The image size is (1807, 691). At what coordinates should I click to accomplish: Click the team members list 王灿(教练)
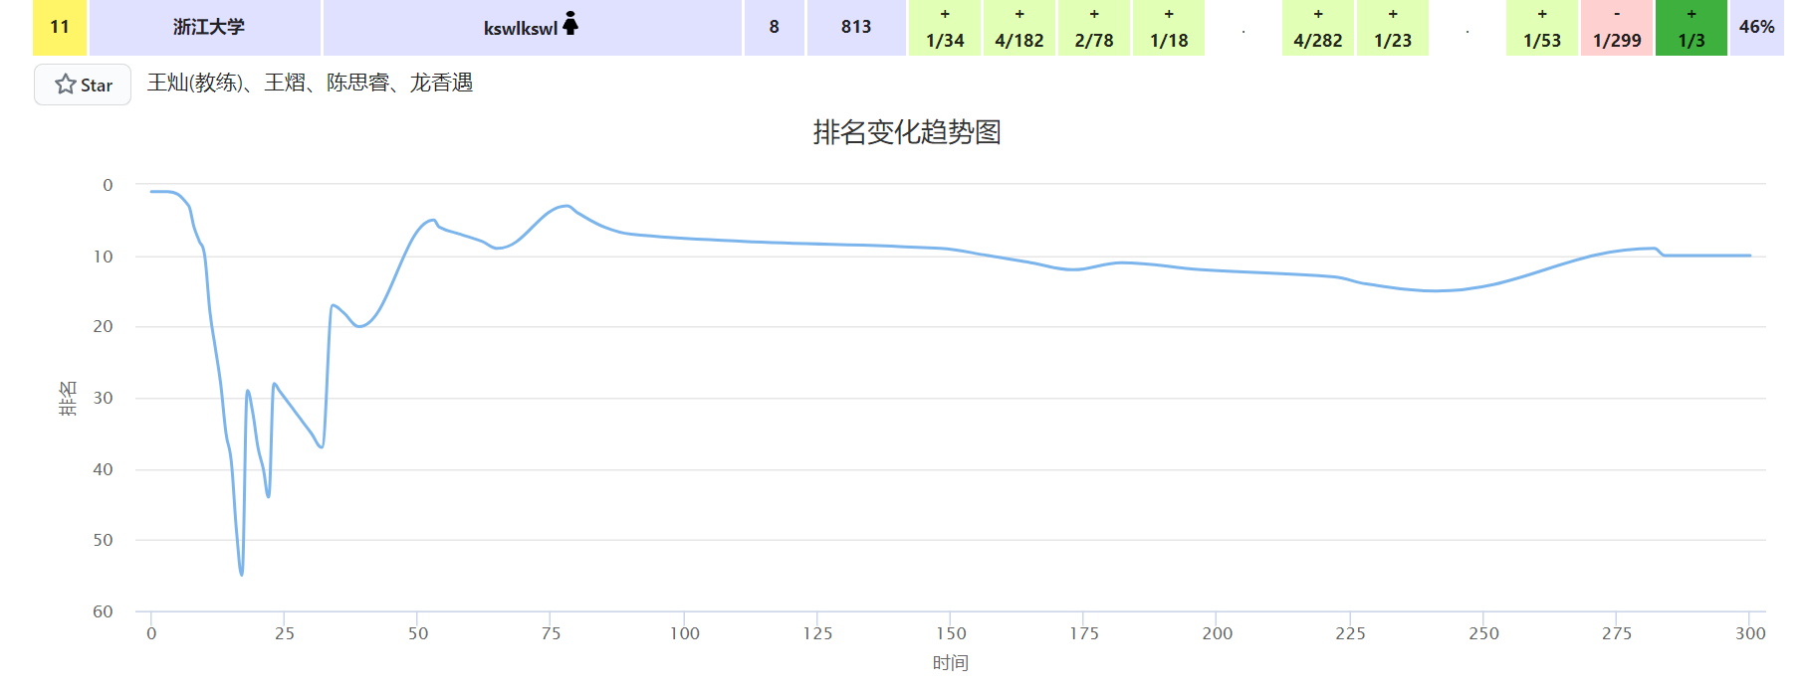[195, 83]
